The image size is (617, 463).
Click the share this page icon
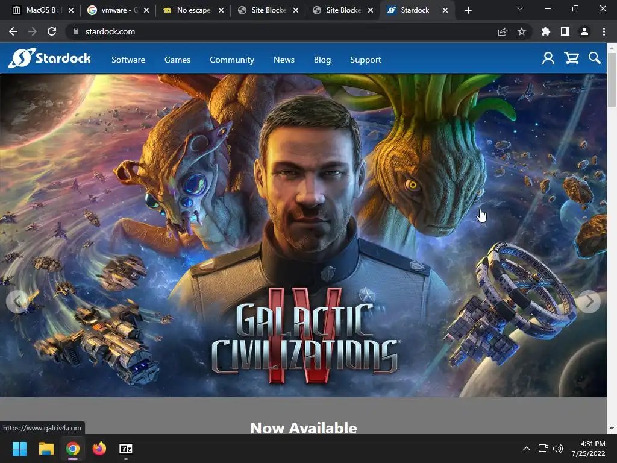[503, 31]
